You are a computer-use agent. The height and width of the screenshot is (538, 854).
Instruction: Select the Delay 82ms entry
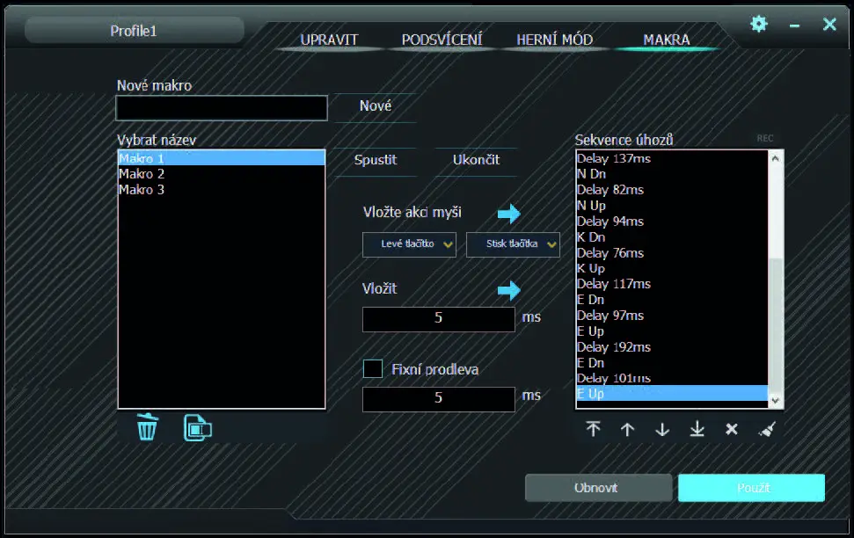(672, 190)
